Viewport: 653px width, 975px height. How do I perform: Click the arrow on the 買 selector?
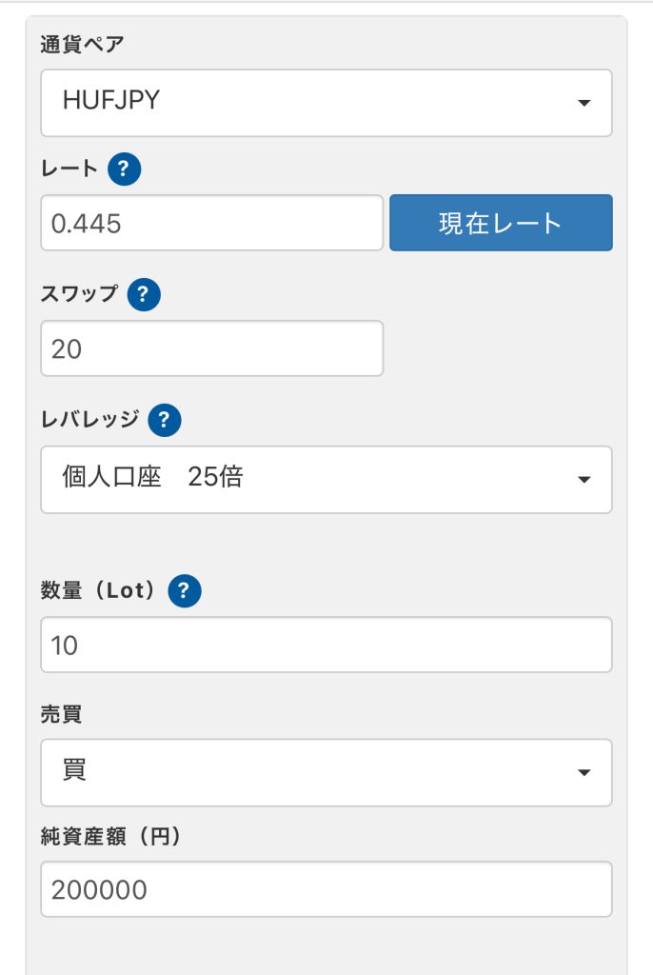point(584,772)
